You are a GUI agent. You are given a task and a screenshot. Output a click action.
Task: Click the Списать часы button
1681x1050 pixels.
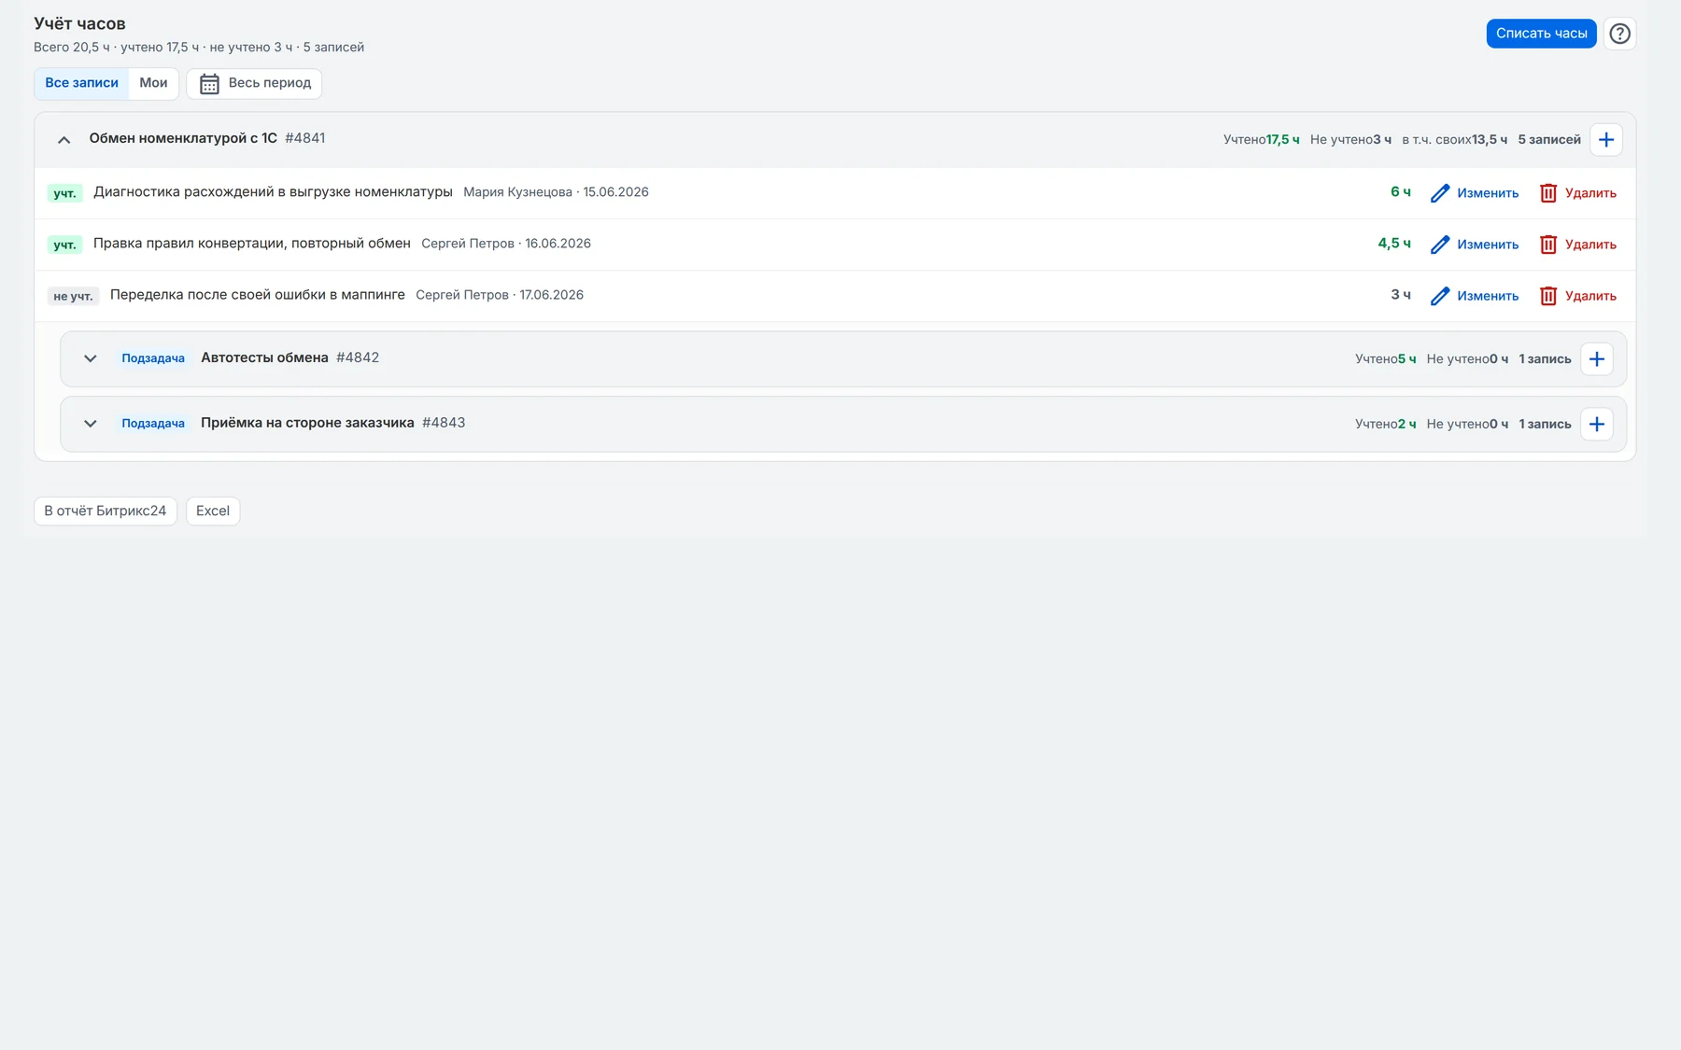click(x=1541, y=34)
